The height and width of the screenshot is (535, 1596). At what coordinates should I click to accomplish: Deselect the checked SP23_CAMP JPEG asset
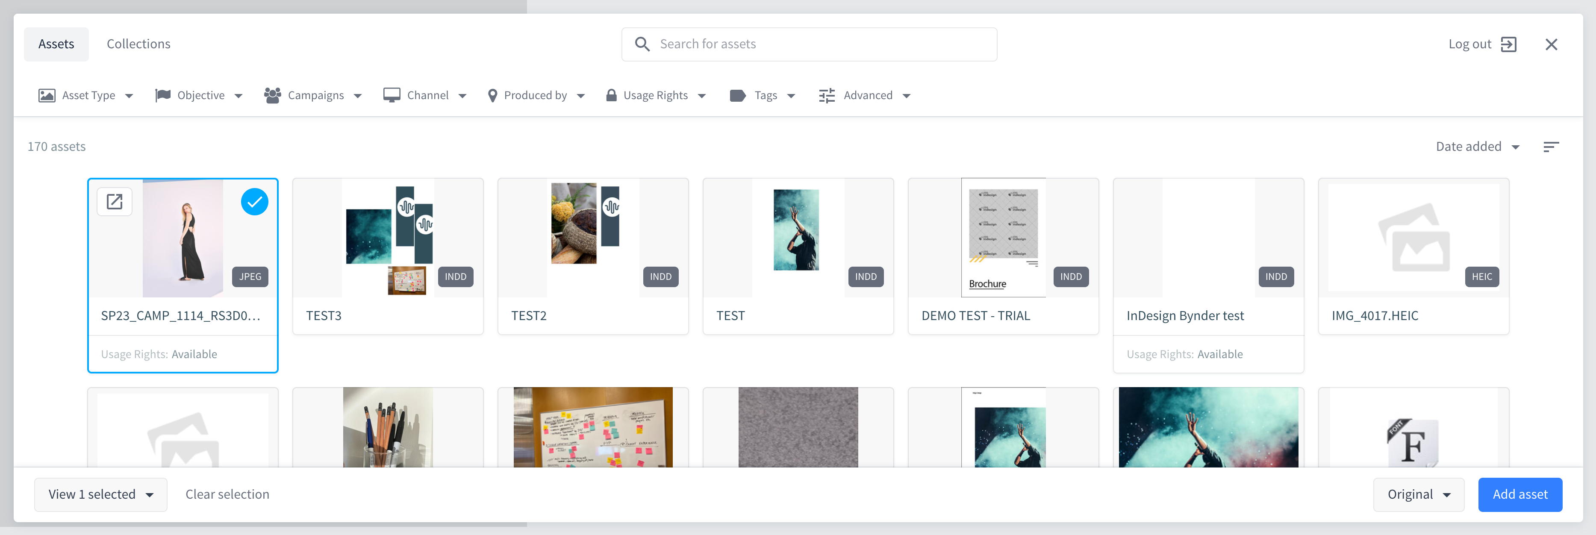click(x=254, y=202)
